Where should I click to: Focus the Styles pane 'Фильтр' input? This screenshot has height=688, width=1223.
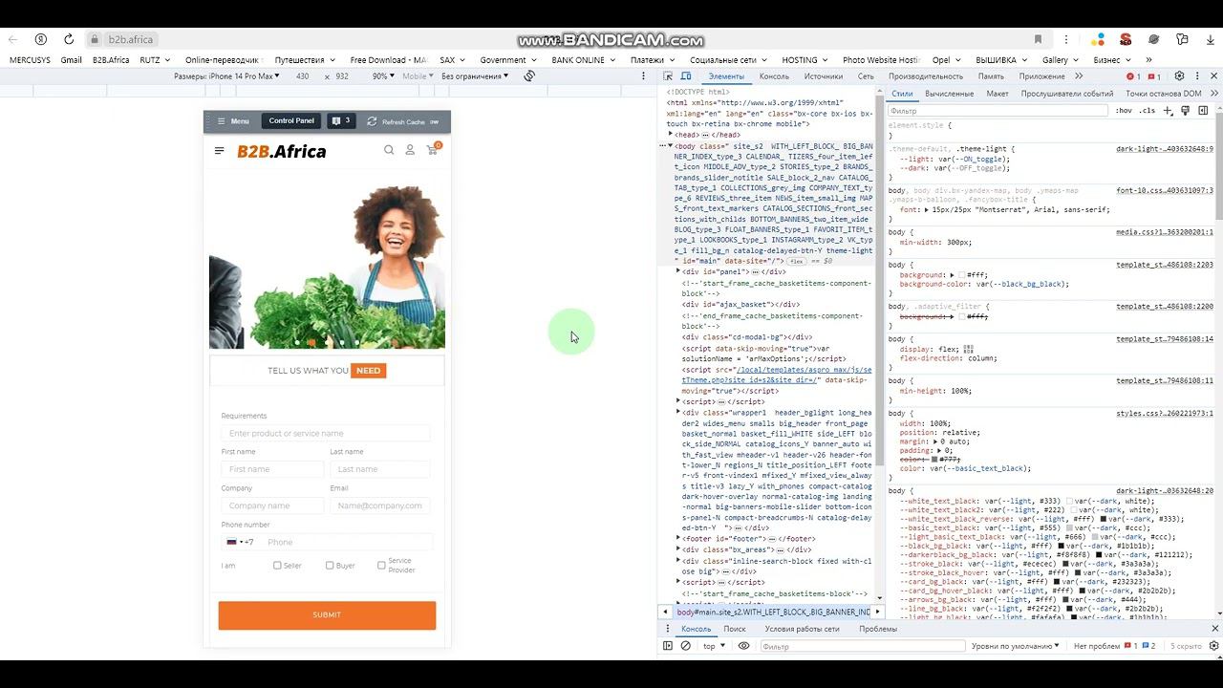pyautogui.click(x=998, y=111)
